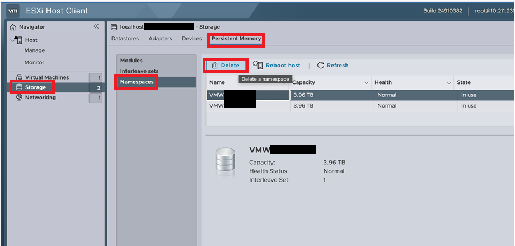Click the Host server icon
Viewport: 515px width, 246px height.
19,40
